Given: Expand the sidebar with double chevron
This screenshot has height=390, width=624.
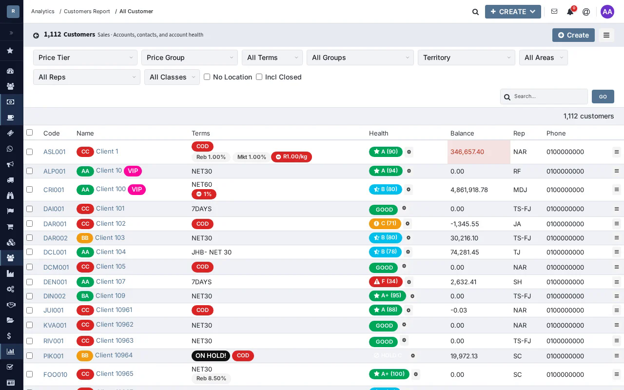Looking at the screenshot, I should tap(11, 33).
